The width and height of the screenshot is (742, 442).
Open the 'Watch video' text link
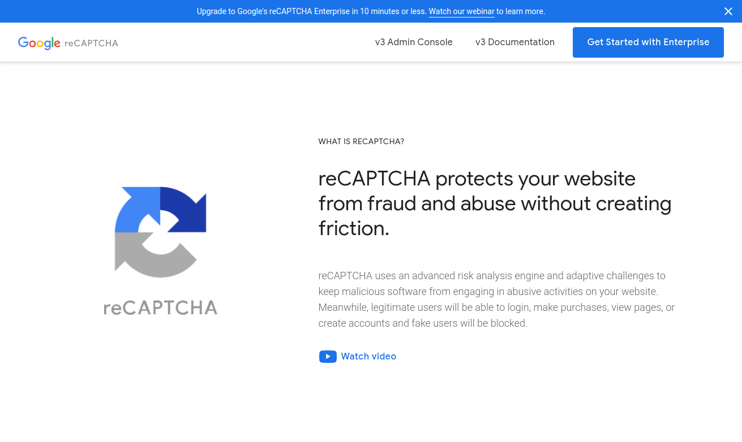368,356
